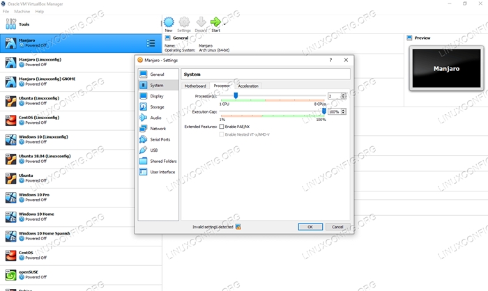Open the Storage settings category
The image size is (488, 291).
158,107
